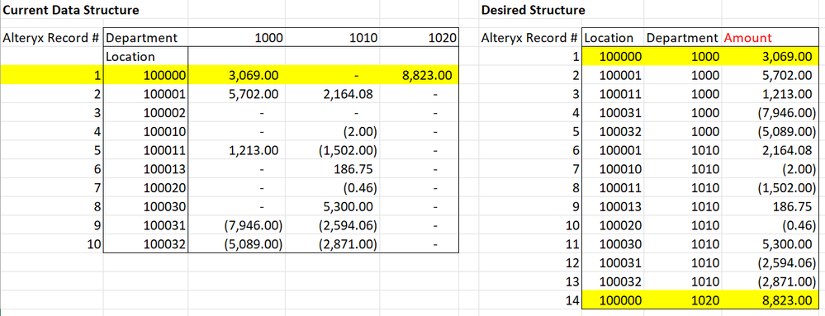Viewport: 825px width, 316px height.
Task: Click "Department" header in Desired Structure table
Action: (x=682, y=38)
